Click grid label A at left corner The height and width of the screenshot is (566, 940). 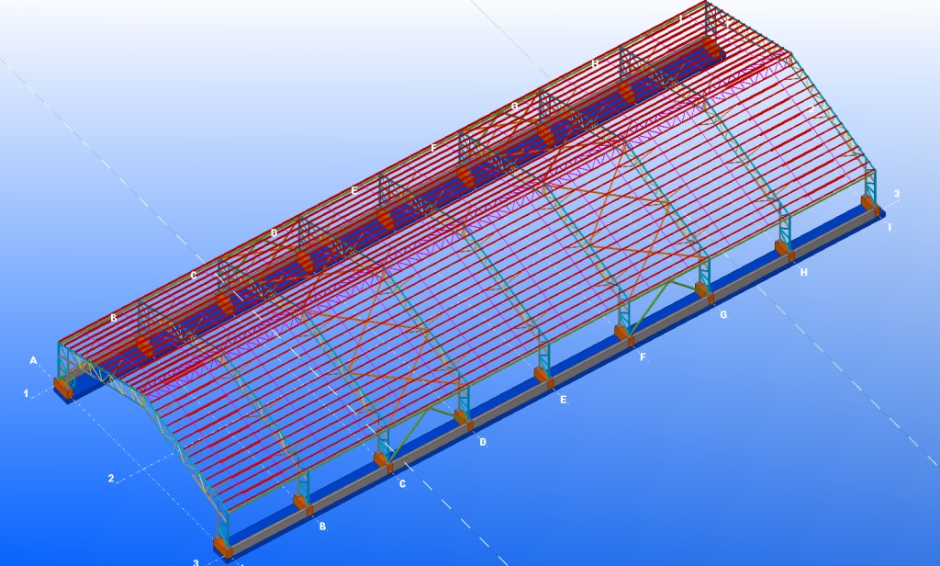pyautogui.click(x=33, y=361)
